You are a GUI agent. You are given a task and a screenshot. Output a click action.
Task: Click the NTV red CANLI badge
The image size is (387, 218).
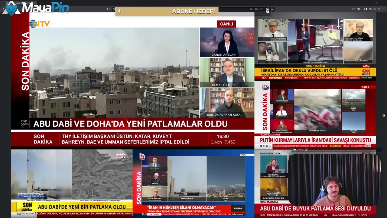[226, 24]
